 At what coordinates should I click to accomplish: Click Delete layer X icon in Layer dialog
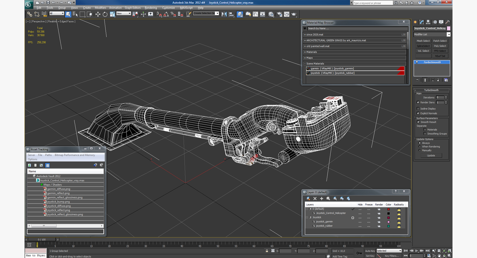point(315,198)
